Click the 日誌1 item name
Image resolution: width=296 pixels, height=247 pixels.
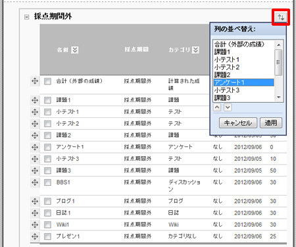pos(63,213)
